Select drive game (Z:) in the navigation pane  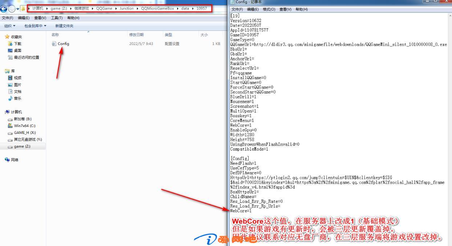(x=19, y=146)
